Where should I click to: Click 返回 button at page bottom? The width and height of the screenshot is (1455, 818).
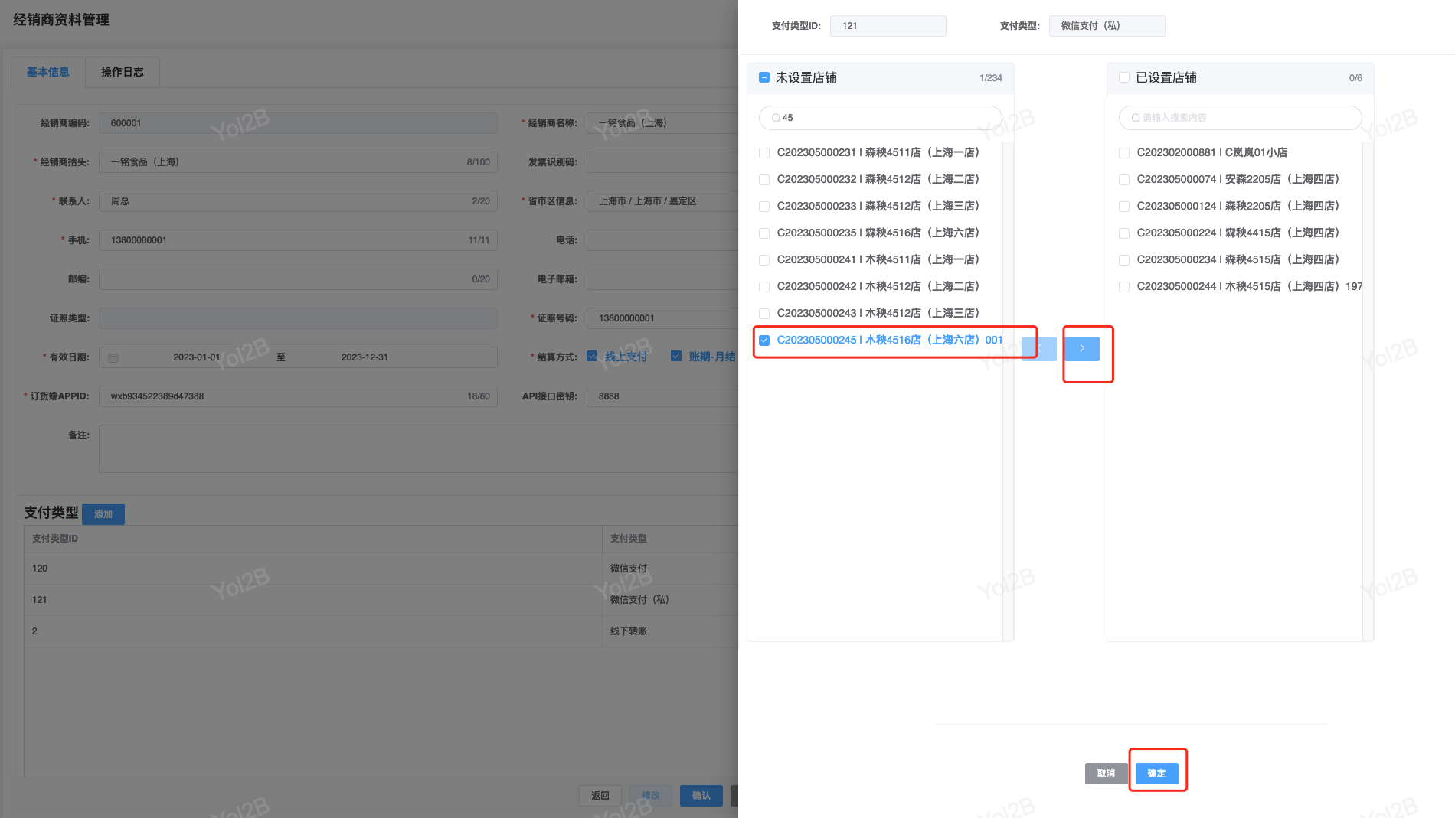tap(600, 796)
